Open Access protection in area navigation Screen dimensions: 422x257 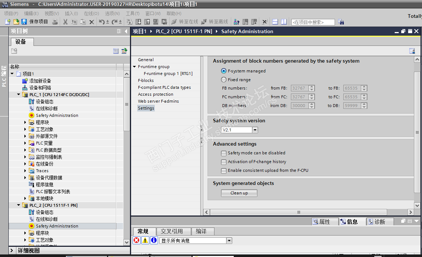coord(155,94)
